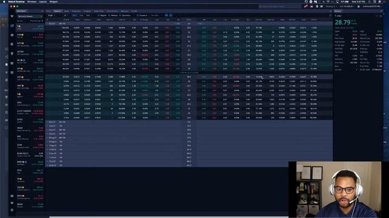Toggle the Non-Standard checkbox
The width and height of the screenshot is (389, 218).
click(x=150, y=15)
